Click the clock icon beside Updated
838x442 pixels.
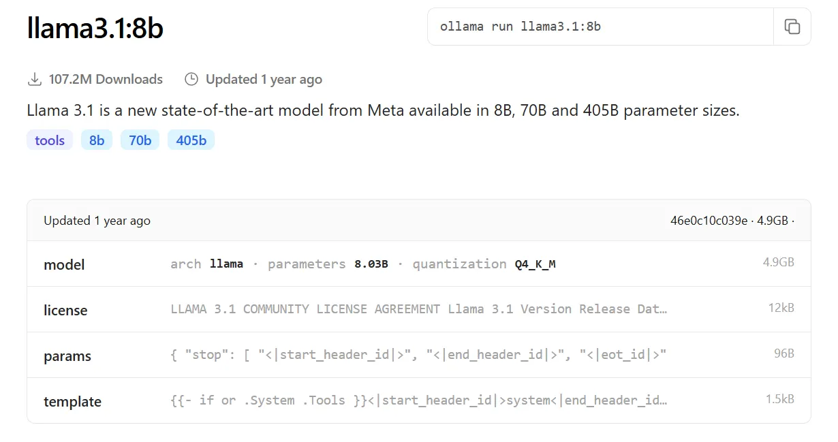coord(191,80)
